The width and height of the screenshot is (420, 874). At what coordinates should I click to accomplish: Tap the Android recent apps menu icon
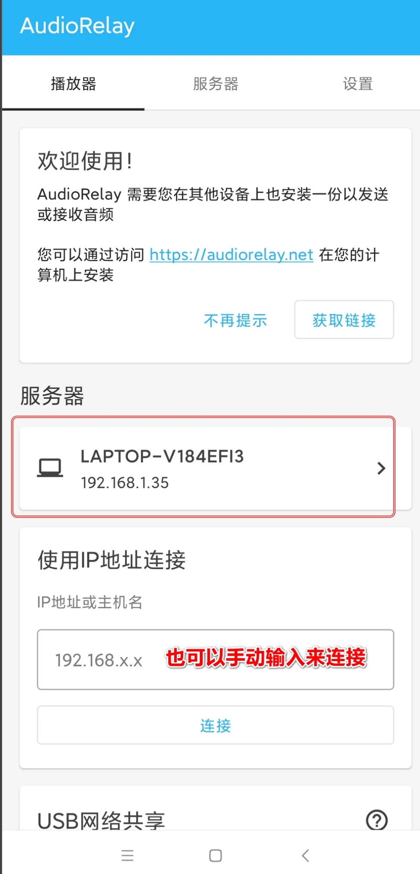pos(128,855)
